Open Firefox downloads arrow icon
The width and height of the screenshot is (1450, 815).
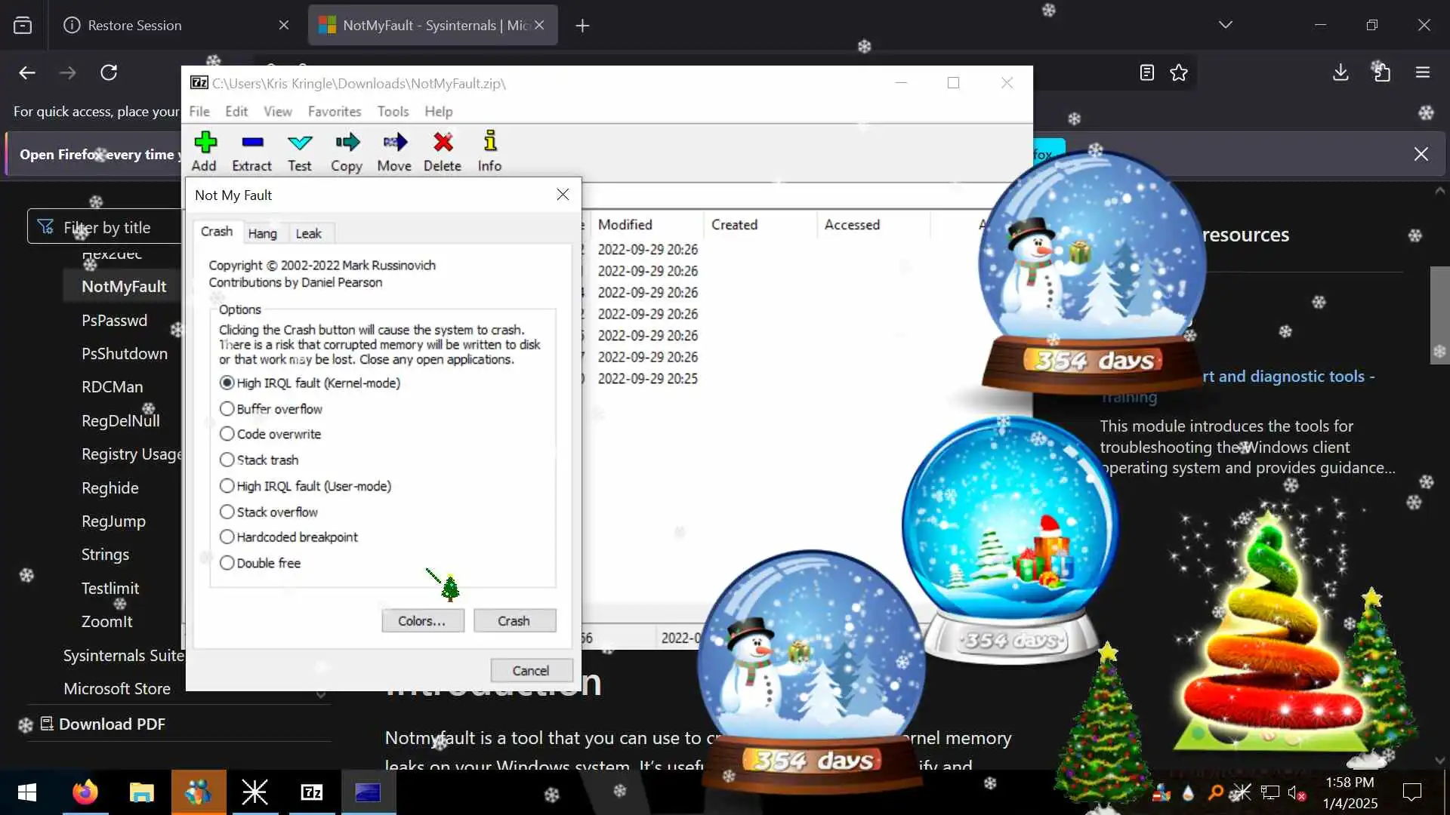pyautogui.click(x=1340, y=72)
